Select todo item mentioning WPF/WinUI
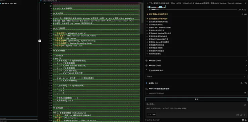This screenshot has height=122, width=248. [x=159, y=39]
